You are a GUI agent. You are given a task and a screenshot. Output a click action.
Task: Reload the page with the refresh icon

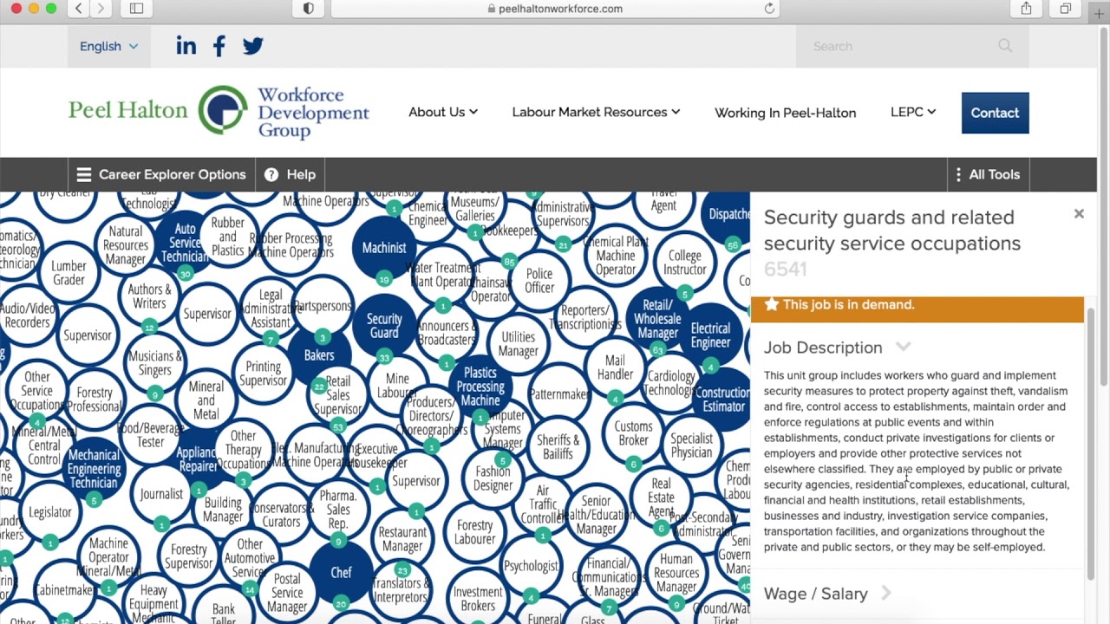coord(769,9)
